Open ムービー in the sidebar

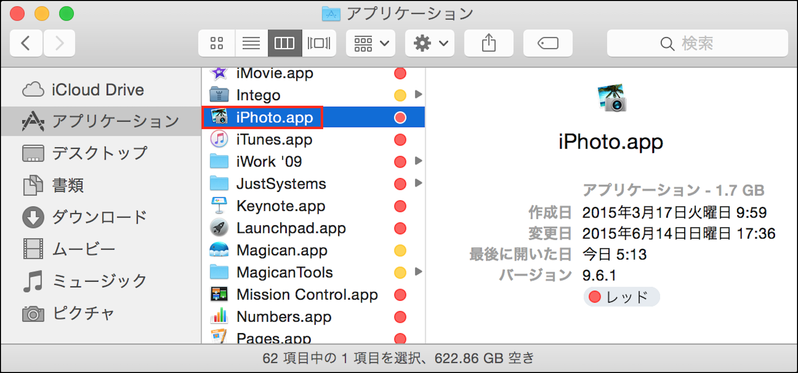(101, 249)
